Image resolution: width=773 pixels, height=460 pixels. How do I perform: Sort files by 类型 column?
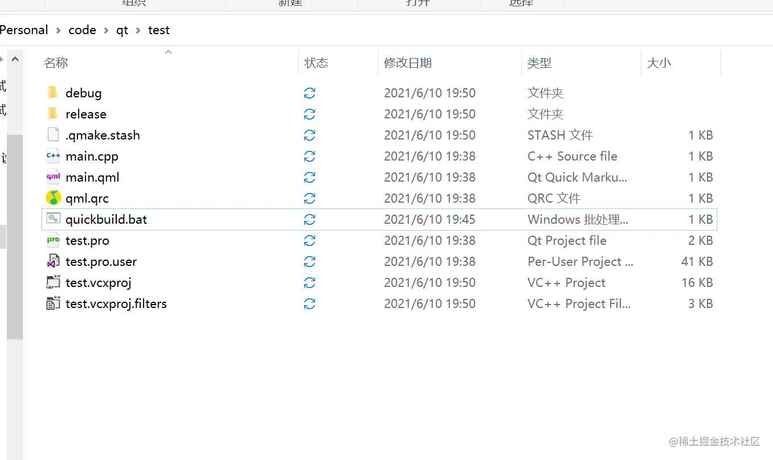(539, 63)
